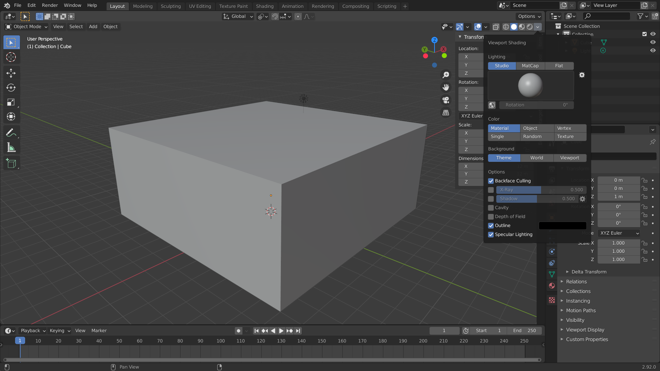
Task: Click the pan hand viewport icon
Action: click(x=446, y=87)
